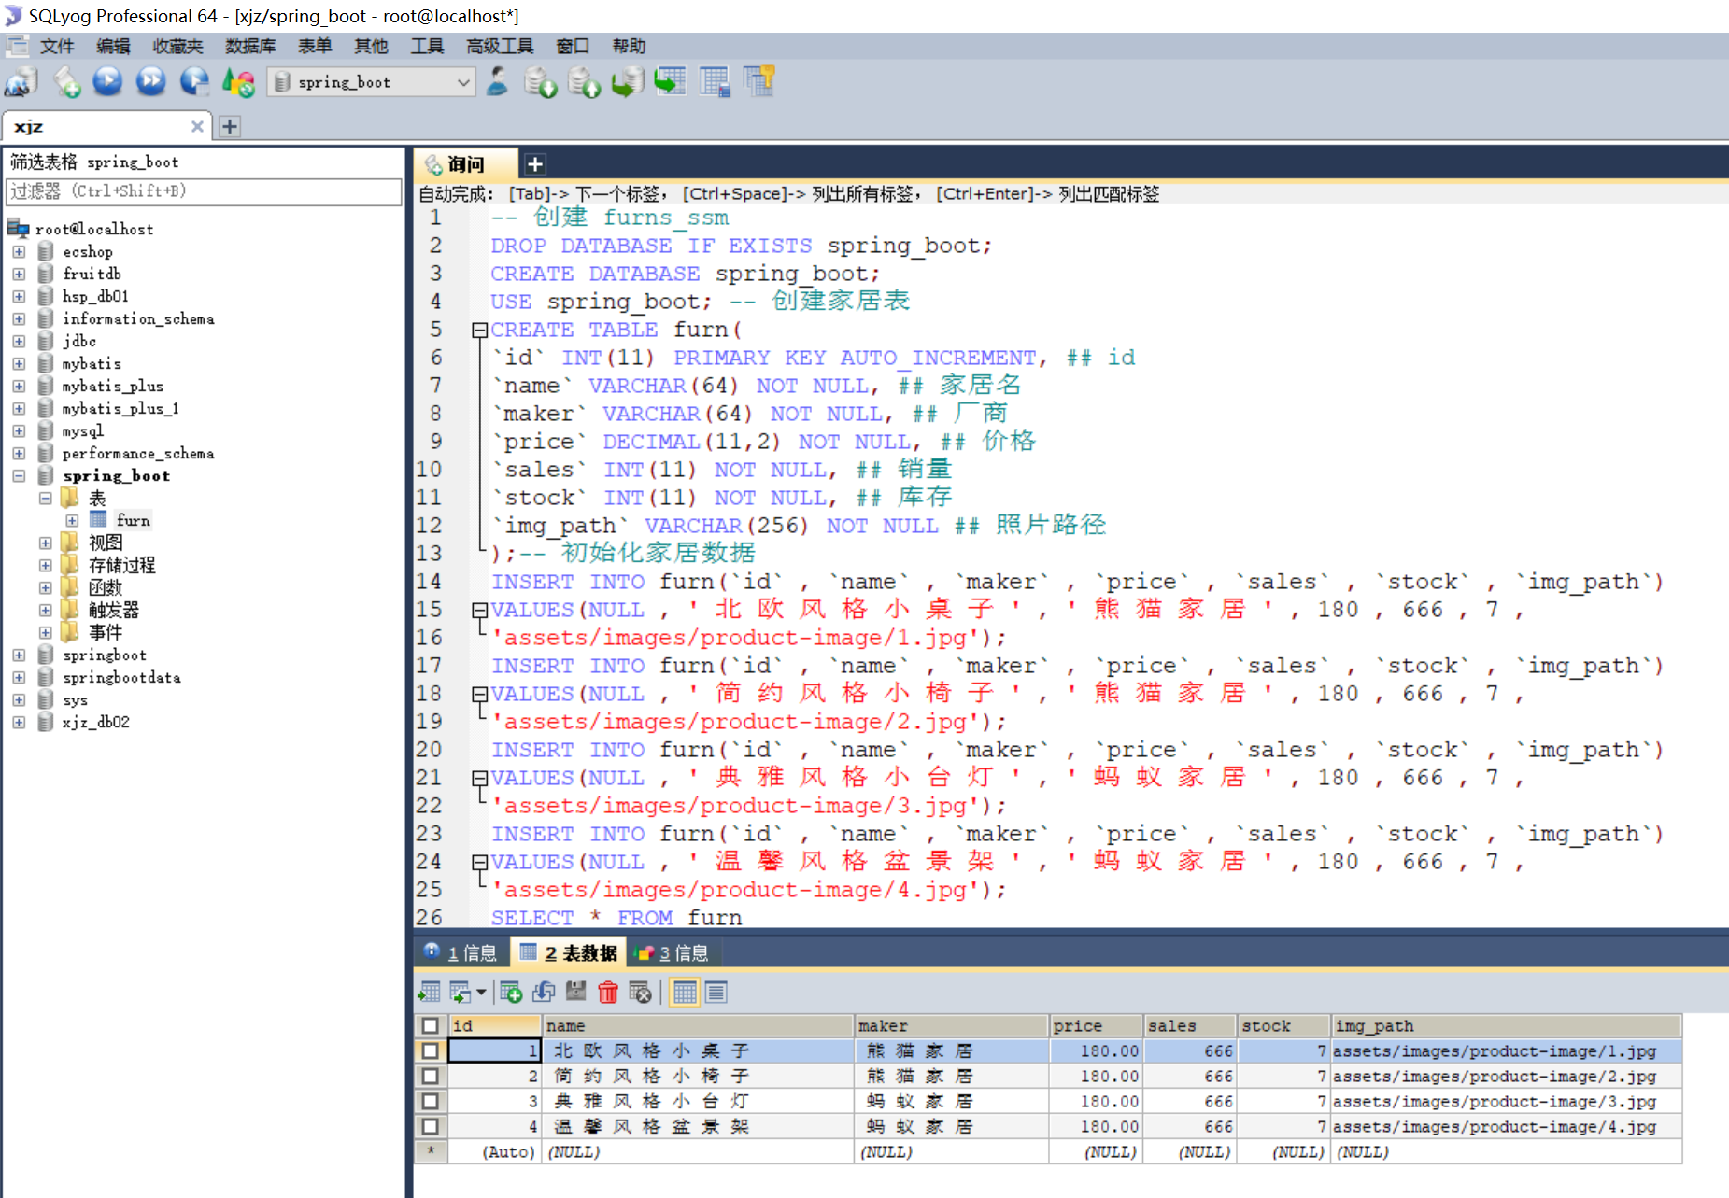The height and width of the screenshot is (1198, 1729).
Task: Open the 文件 menu
Action: pyautogui.click(x=57, y=46)
